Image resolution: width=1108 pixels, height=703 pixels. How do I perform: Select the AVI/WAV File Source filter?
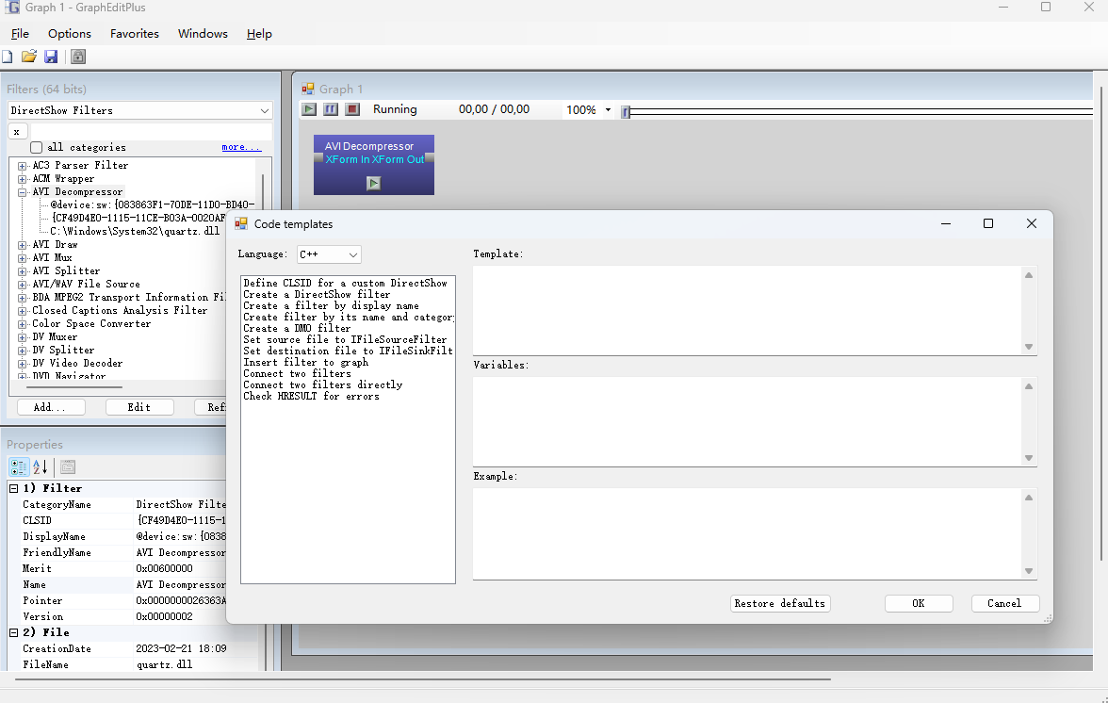click(87, 284)
